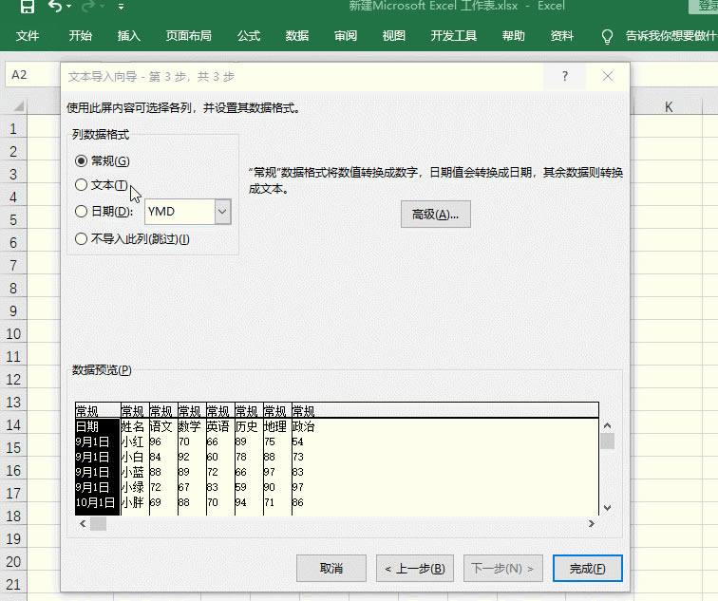Select the 文本 column format option
The height and width of the screenshot is (601, 718).
[82, 185]
